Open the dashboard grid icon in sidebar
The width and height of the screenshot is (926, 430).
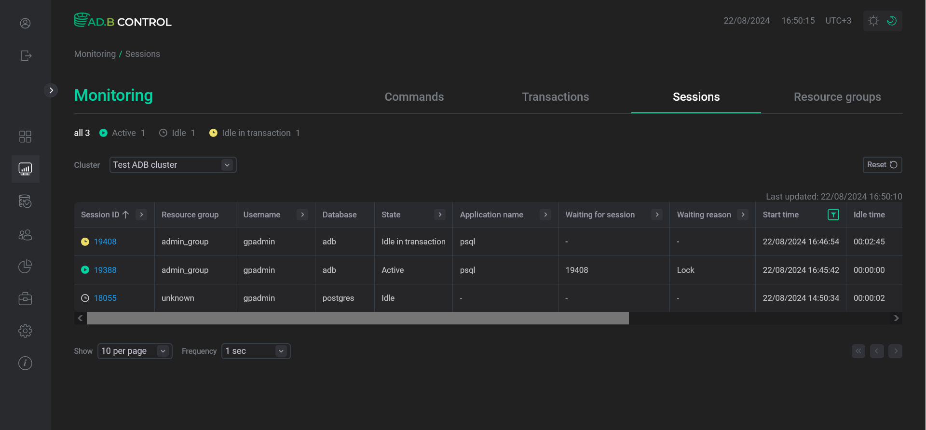pyautogui.click(x=25, y=136)
